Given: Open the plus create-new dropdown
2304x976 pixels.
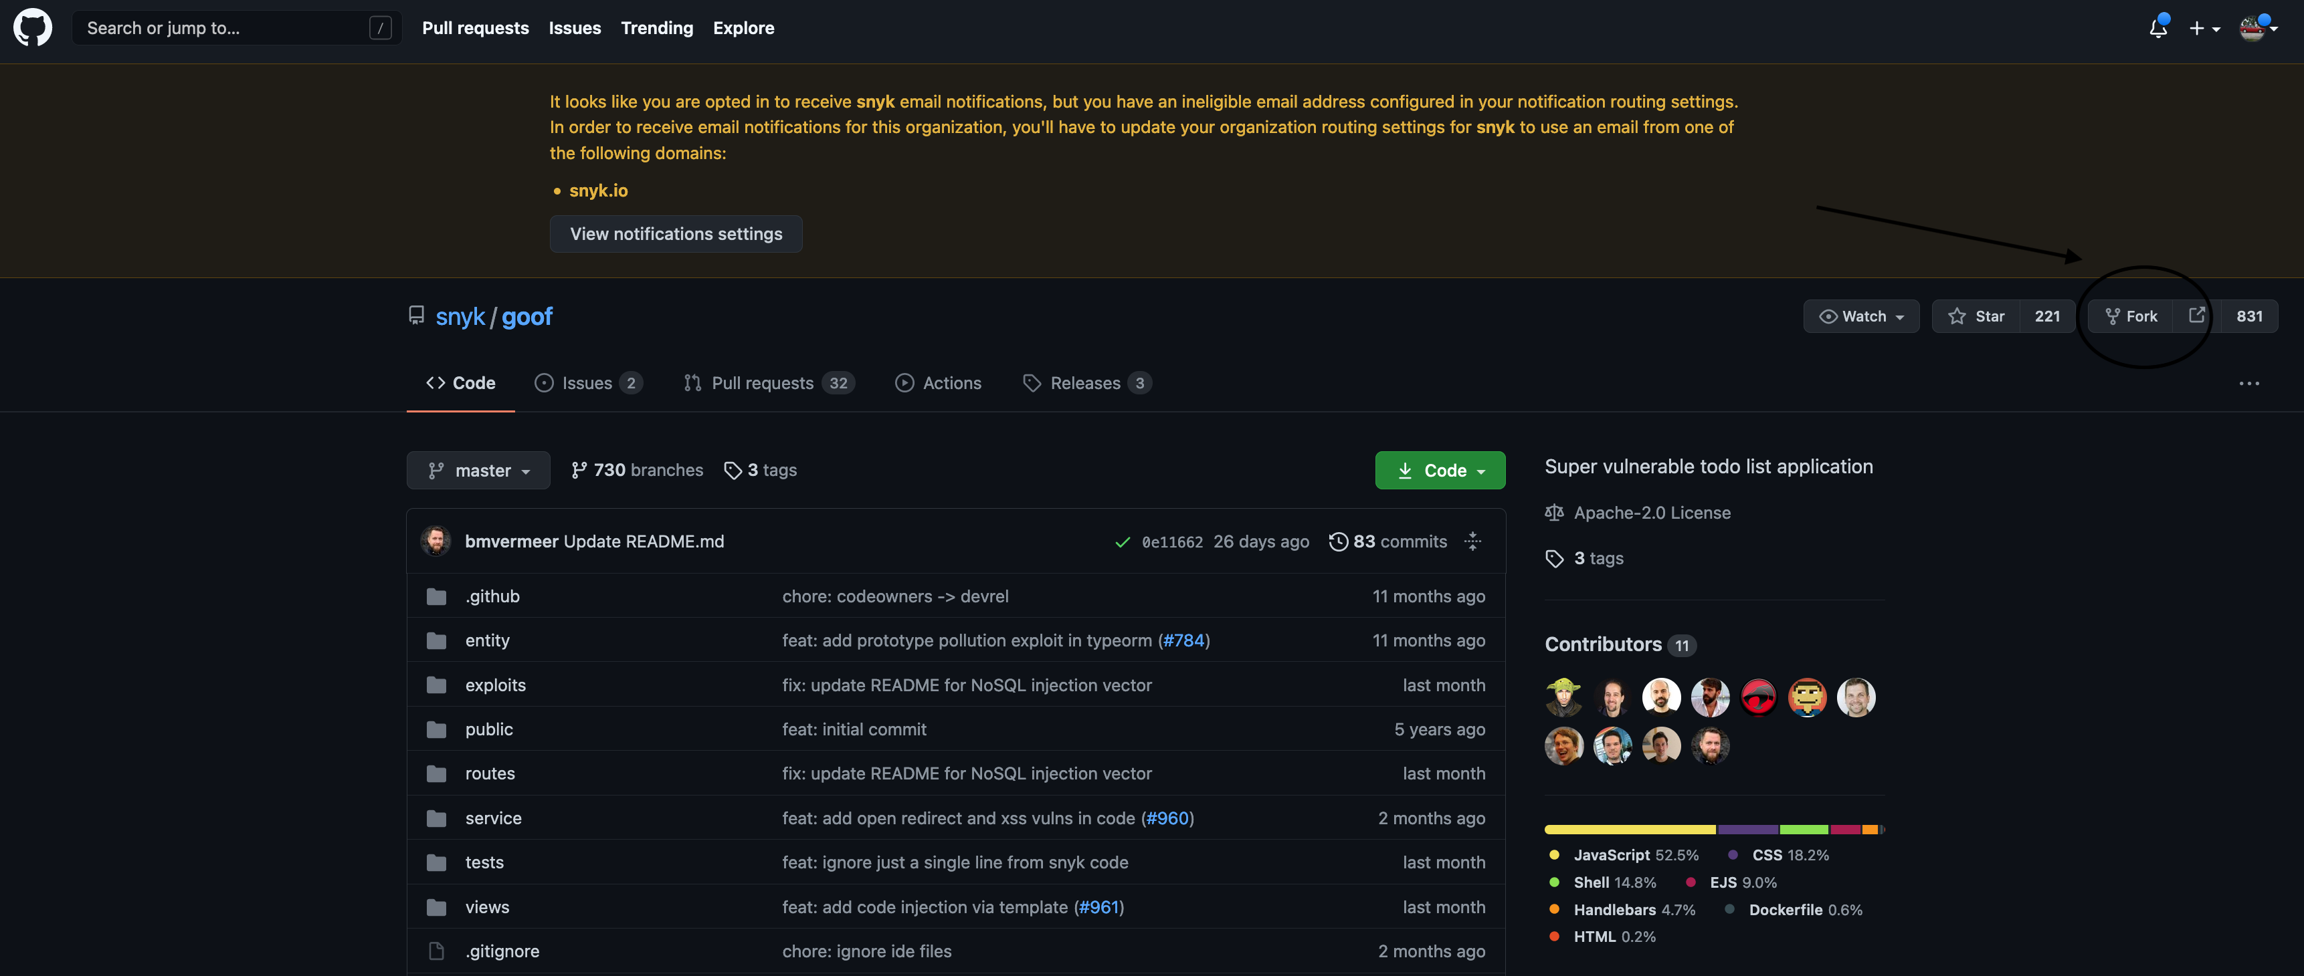Looking at the screenshot, I should click(x=2204, y=29).
